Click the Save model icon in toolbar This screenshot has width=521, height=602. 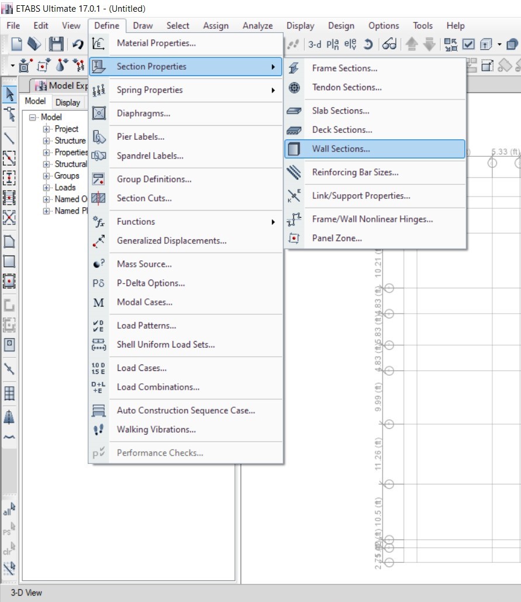pyautogui.click(x=56, y=44)
